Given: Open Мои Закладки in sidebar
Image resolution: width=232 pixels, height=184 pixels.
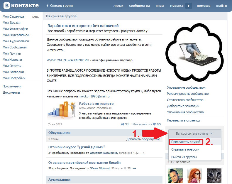Looking at the screenshot, I should coord(13,72).
